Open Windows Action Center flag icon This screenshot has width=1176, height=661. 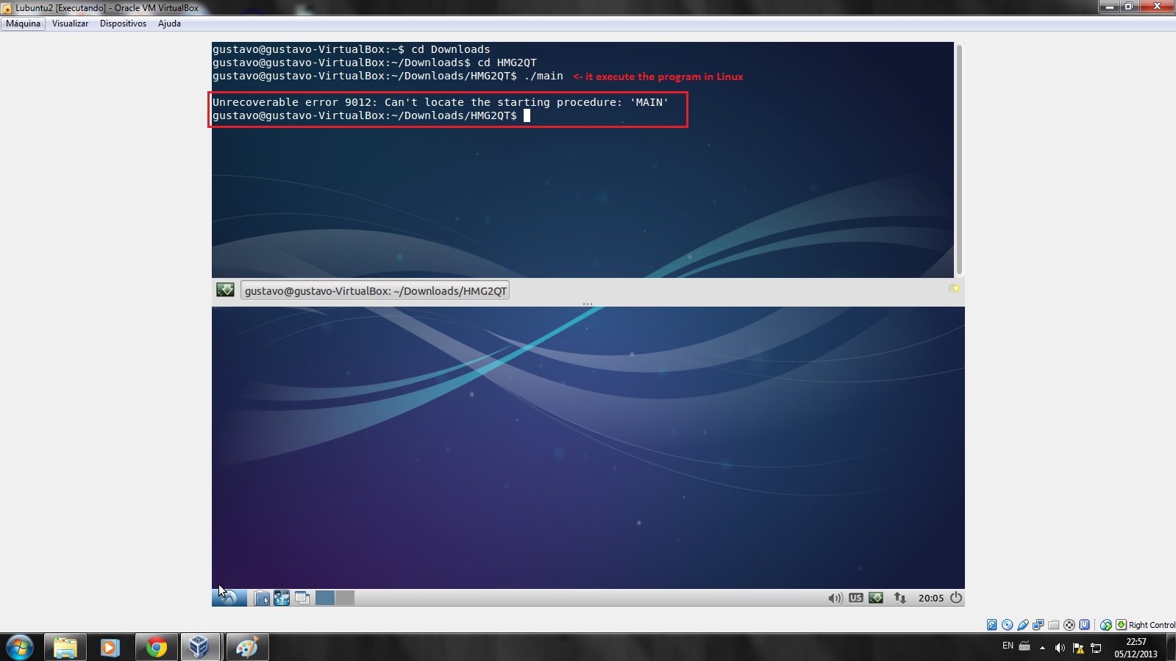tap(1078, 648)
